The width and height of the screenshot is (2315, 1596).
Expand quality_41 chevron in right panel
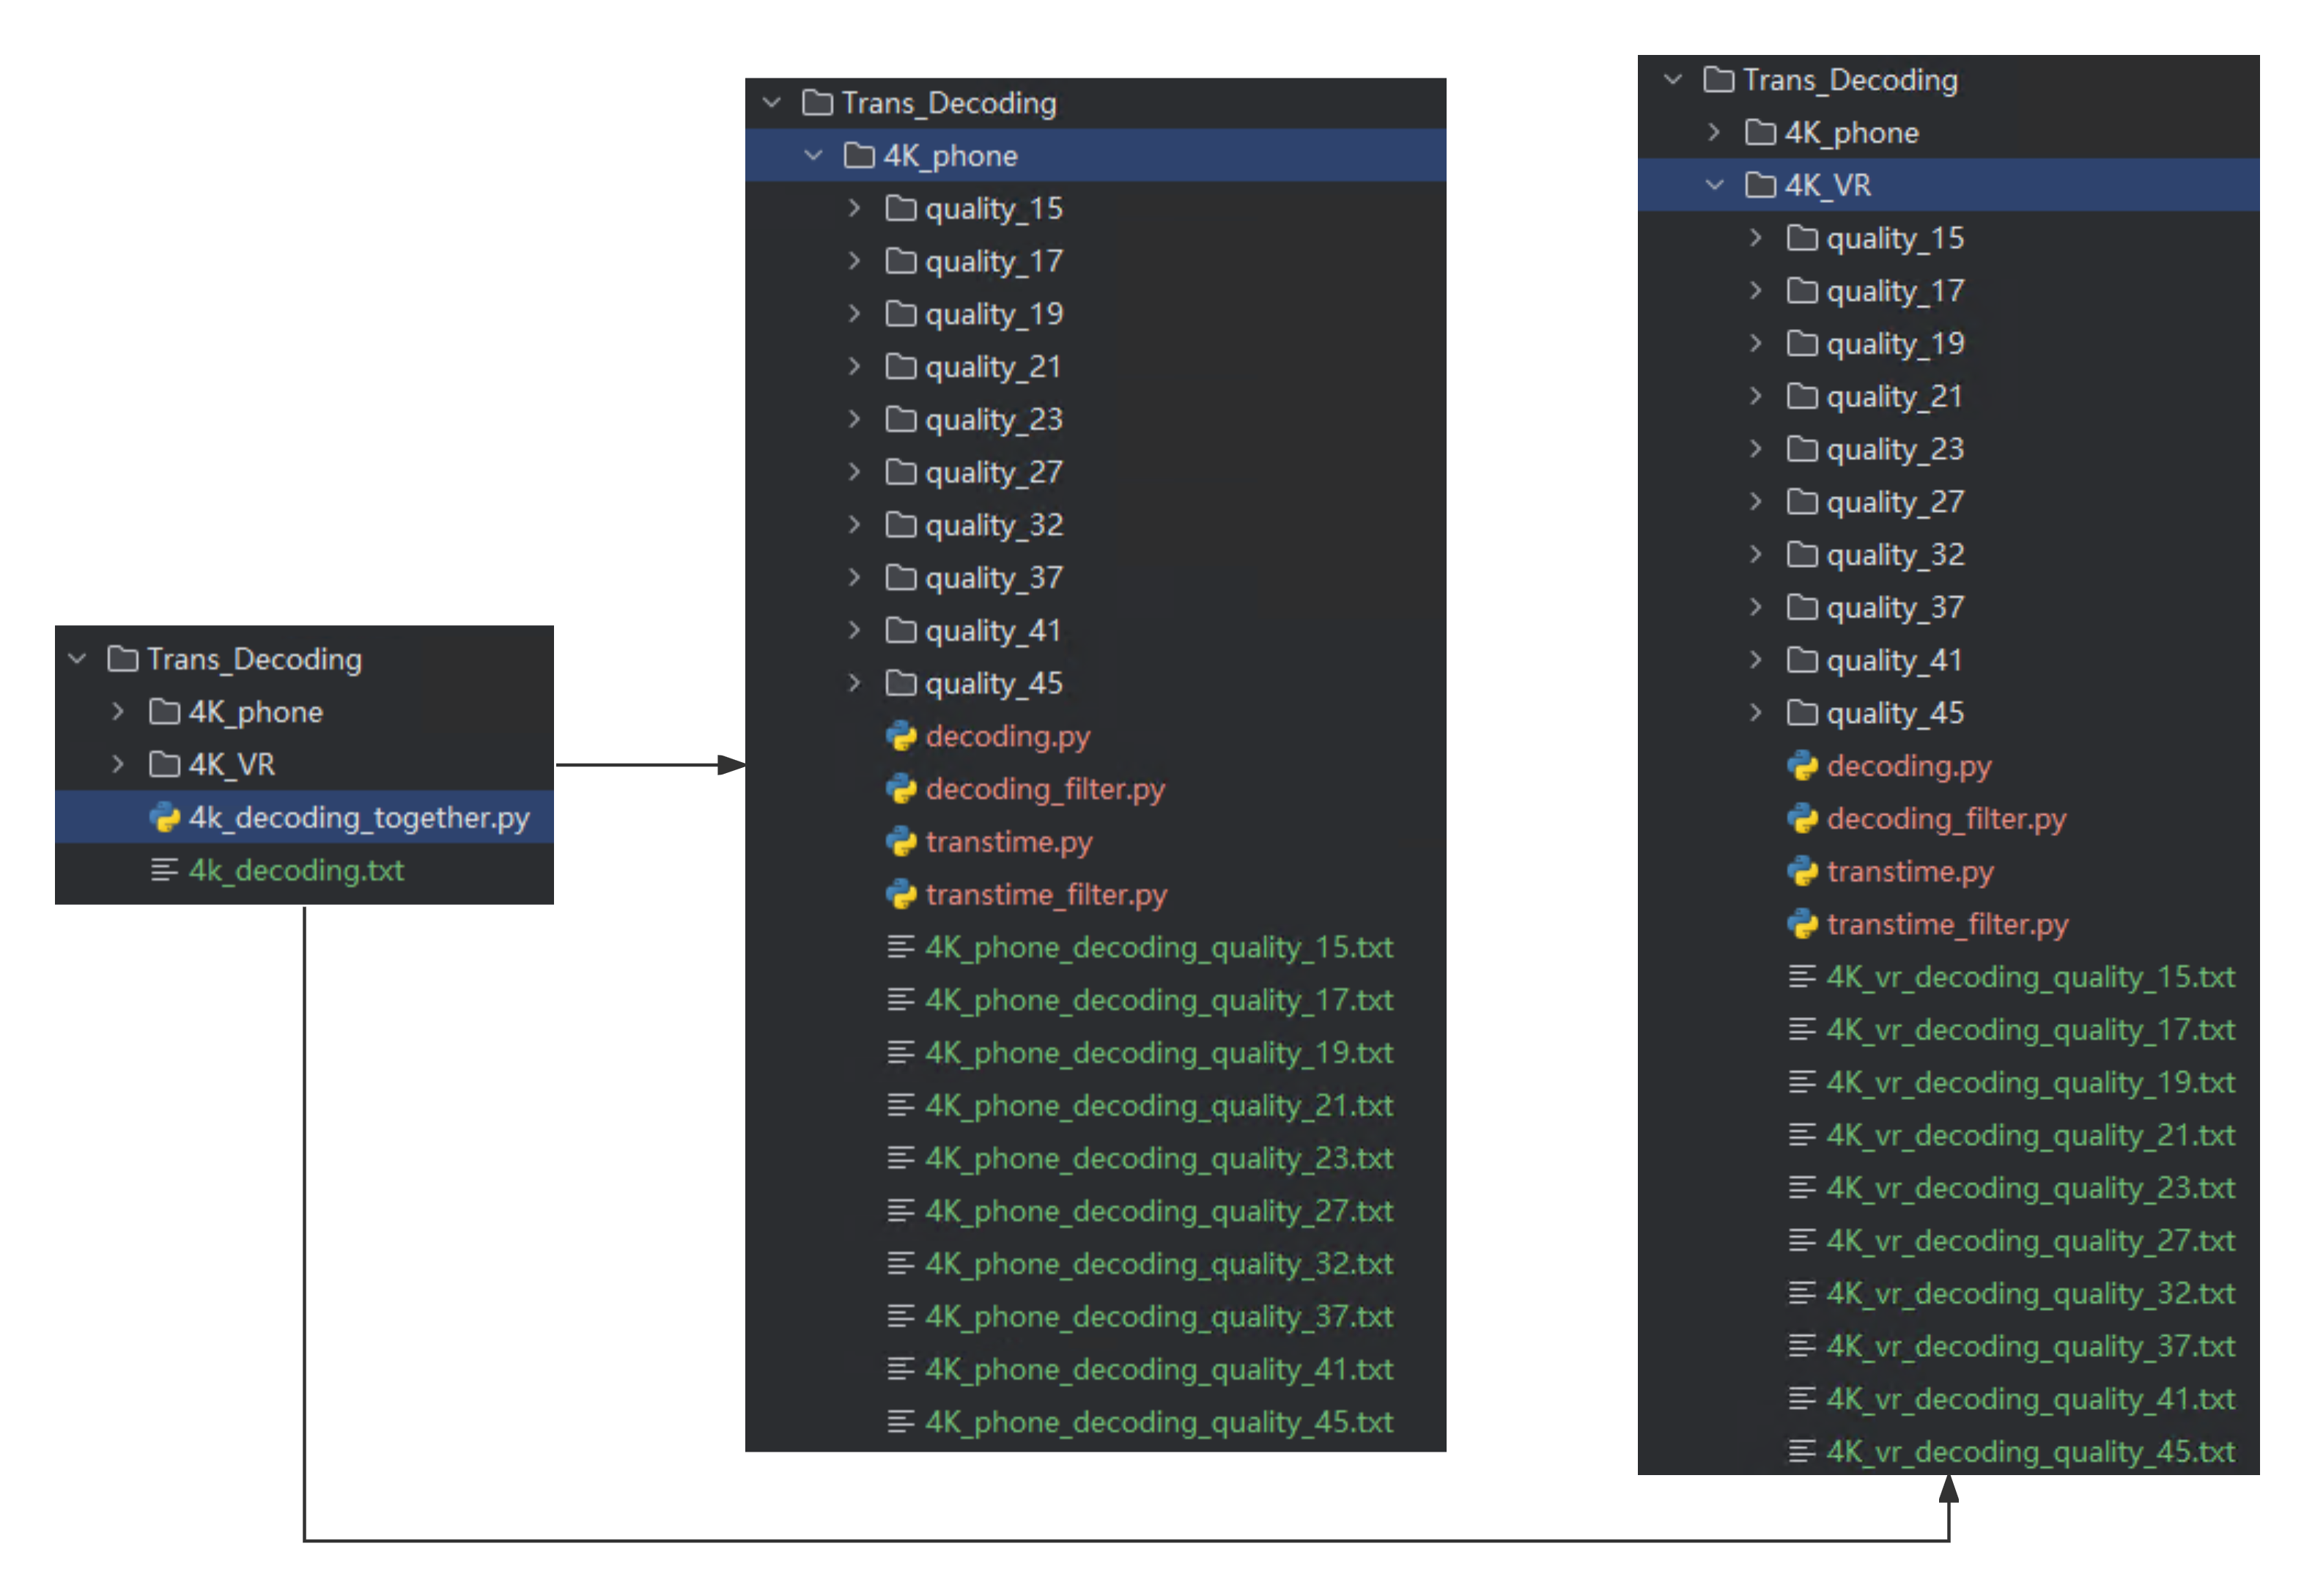(1757, 660)
